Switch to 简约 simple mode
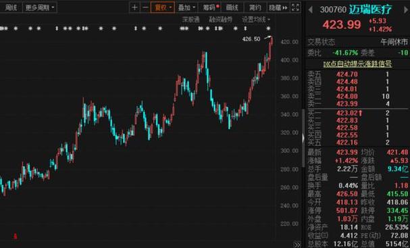Viewport: 410px width, 248px height. point(255,7)
